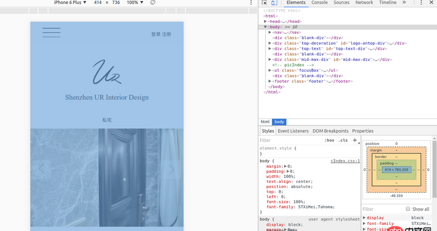Activate the inspect element picker icon
This screenshot has height=231, width=437.
coord(264,3)
